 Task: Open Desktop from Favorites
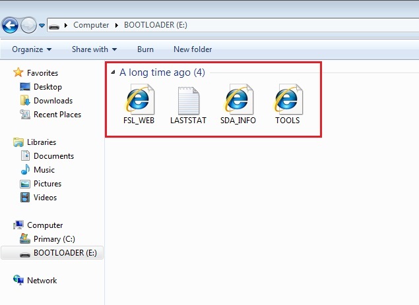pos(48,87)
